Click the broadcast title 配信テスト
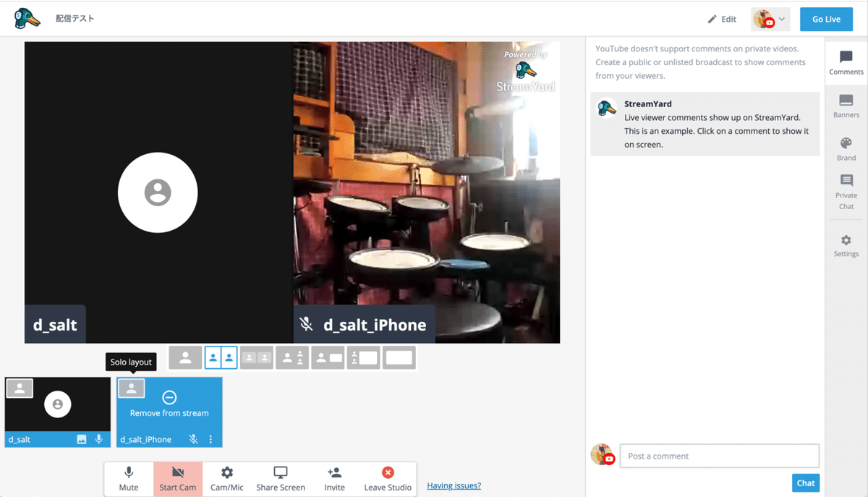 [x=75, y=19]
